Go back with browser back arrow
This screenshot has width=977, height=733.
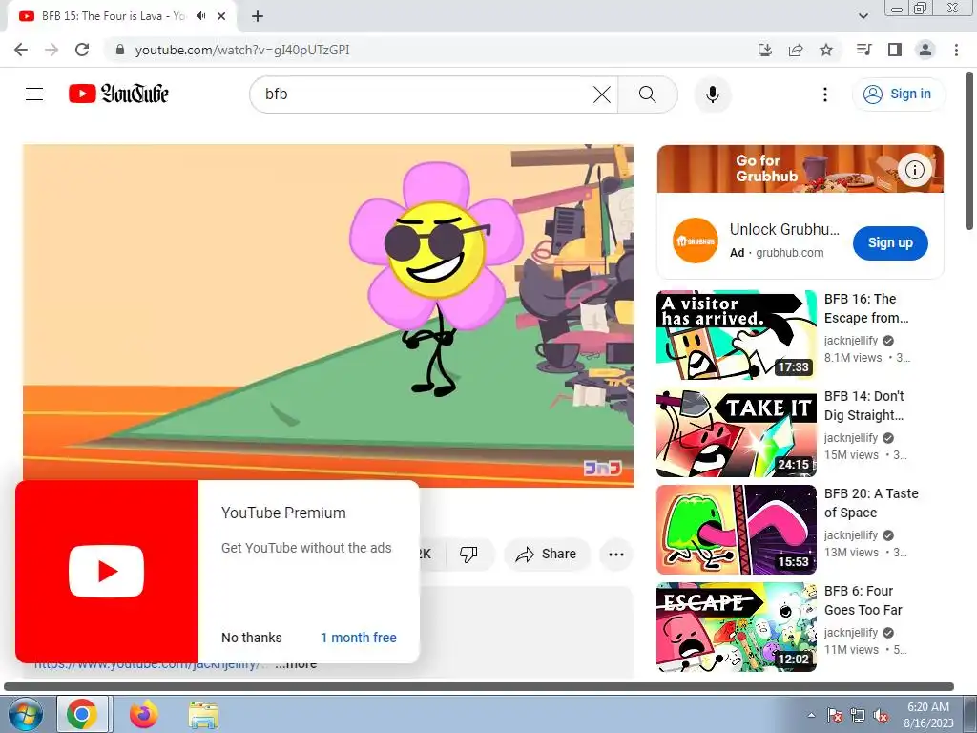coord(21,50)
